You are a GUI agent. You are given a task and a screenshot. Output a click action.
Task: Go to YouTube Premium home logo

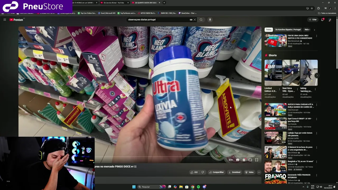(16, 20)
